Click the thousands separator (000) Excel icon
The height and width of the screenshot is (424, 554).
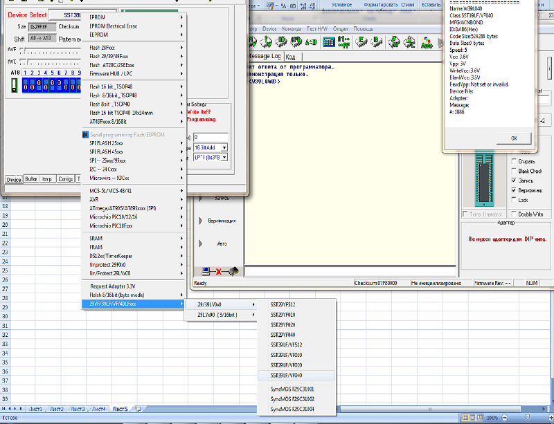click(293, 6)
